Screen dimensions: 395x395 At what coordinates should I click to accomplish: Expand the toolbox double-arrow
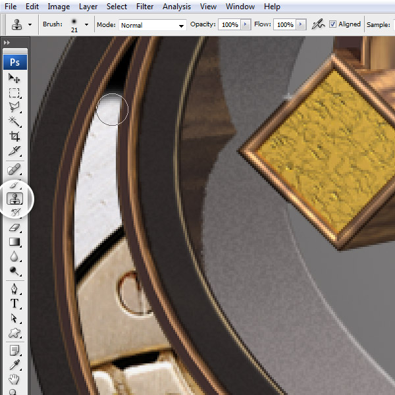7,43
